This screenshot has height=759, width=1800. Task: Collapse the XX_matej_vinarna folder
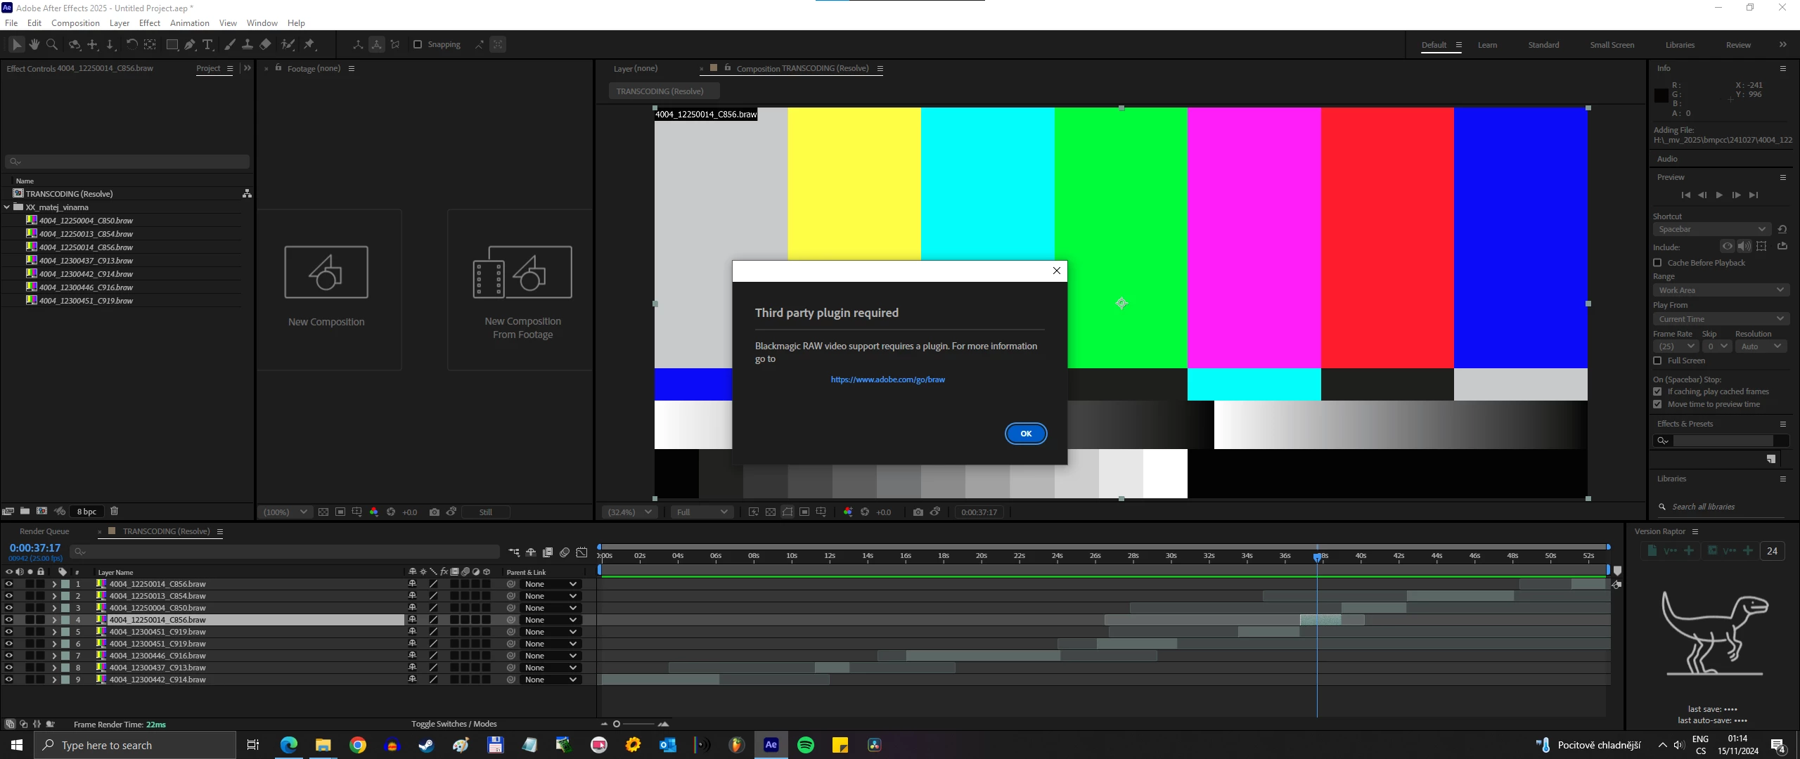(7, 207)
